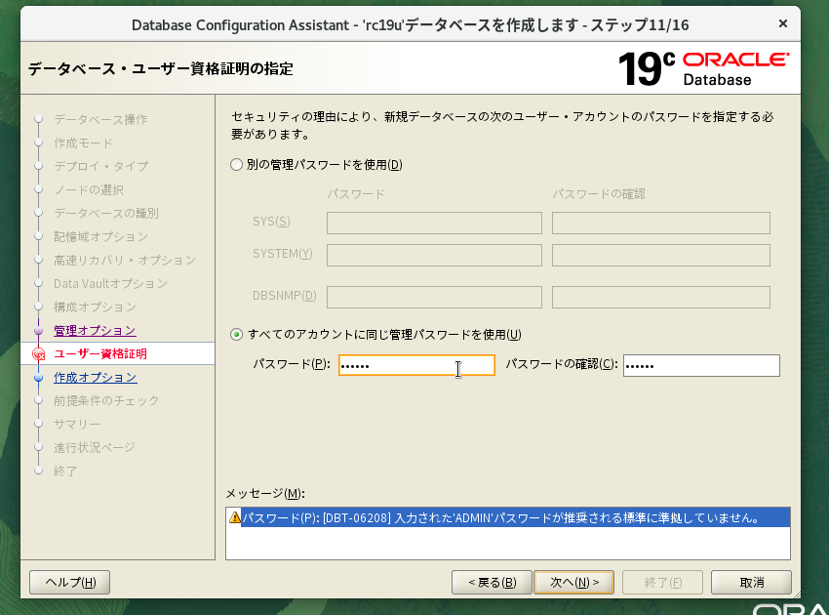Image resolution: width=829 pixels, height=615 pixels.
Task: Click the 次へ(N) button
Action: [x=573, y=582]
